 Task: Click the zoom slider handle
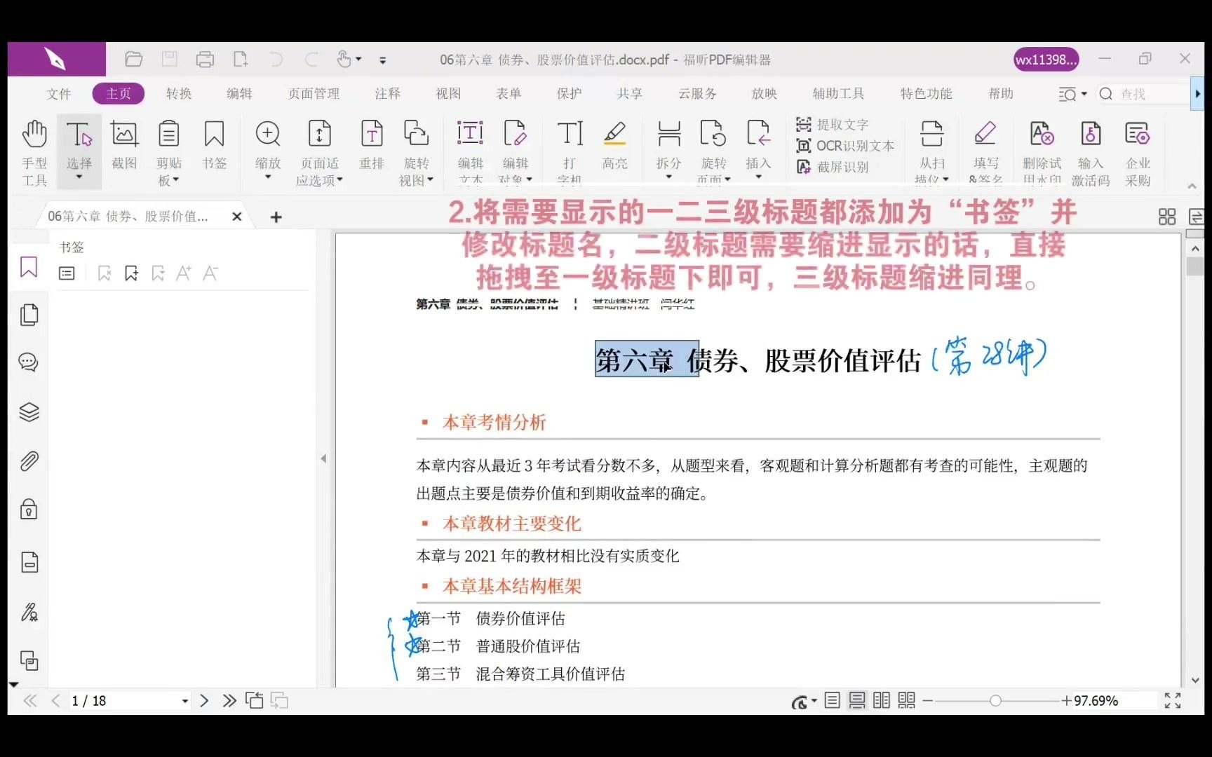995,701
